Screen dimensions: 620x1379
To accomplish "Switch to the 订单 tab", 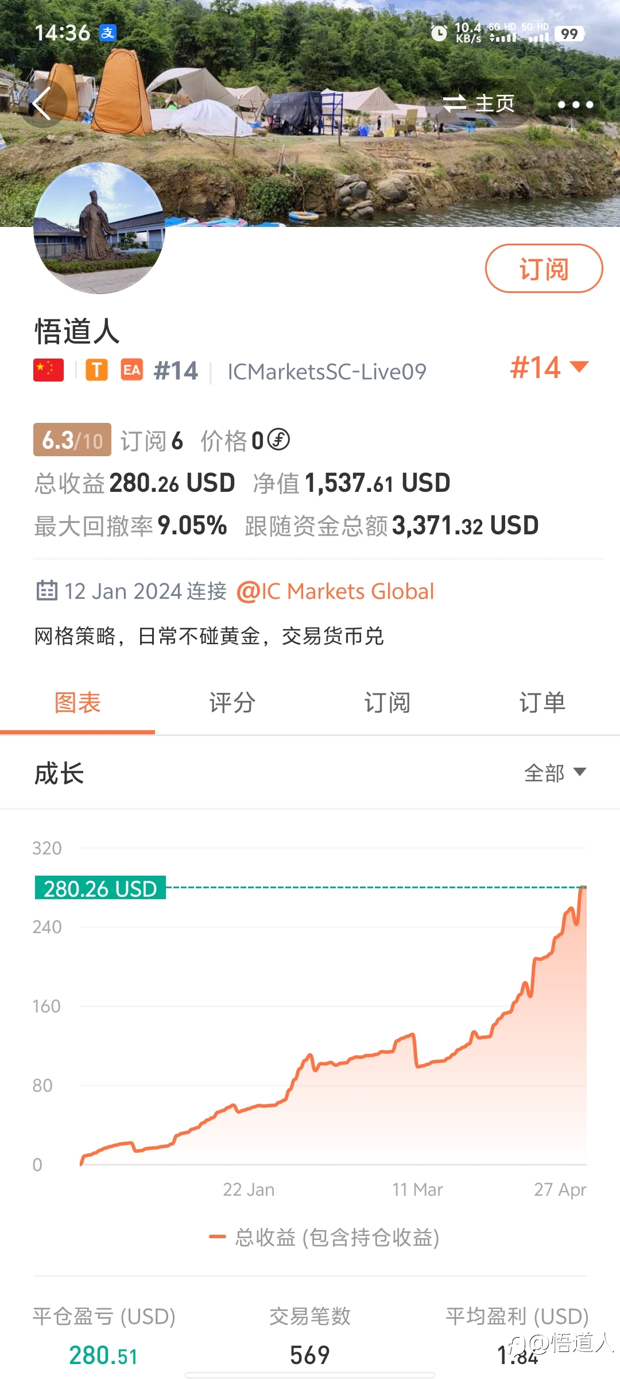I will pos(542,703).
